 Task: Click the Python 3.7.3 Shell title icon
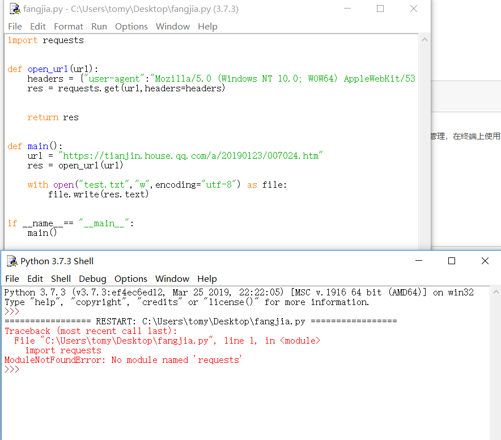tap(11, 261)
